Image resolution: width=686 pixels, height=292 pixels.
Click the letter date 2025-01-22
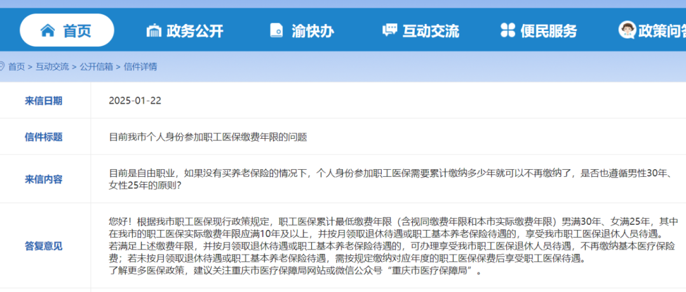(135, 101)
